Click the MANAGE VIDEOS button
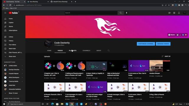Screen dimensions: 189x106 163,44
